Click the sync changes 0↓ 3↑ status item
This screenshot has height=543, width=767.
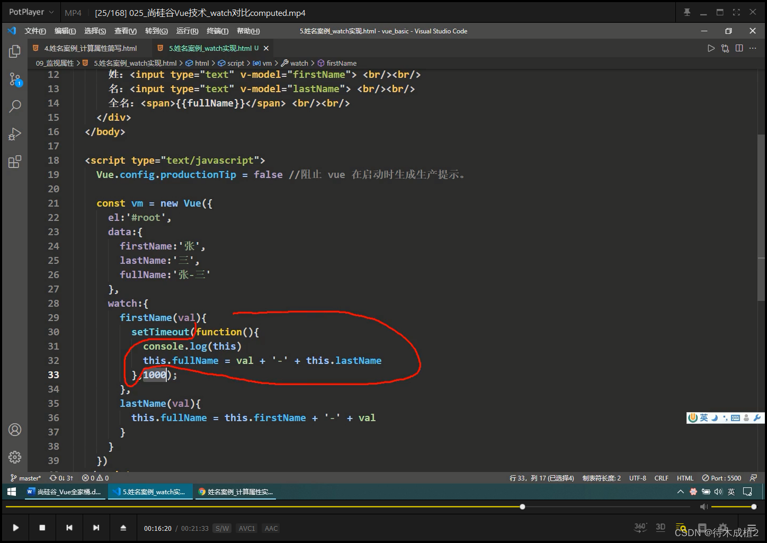click(x=61, y=478)
